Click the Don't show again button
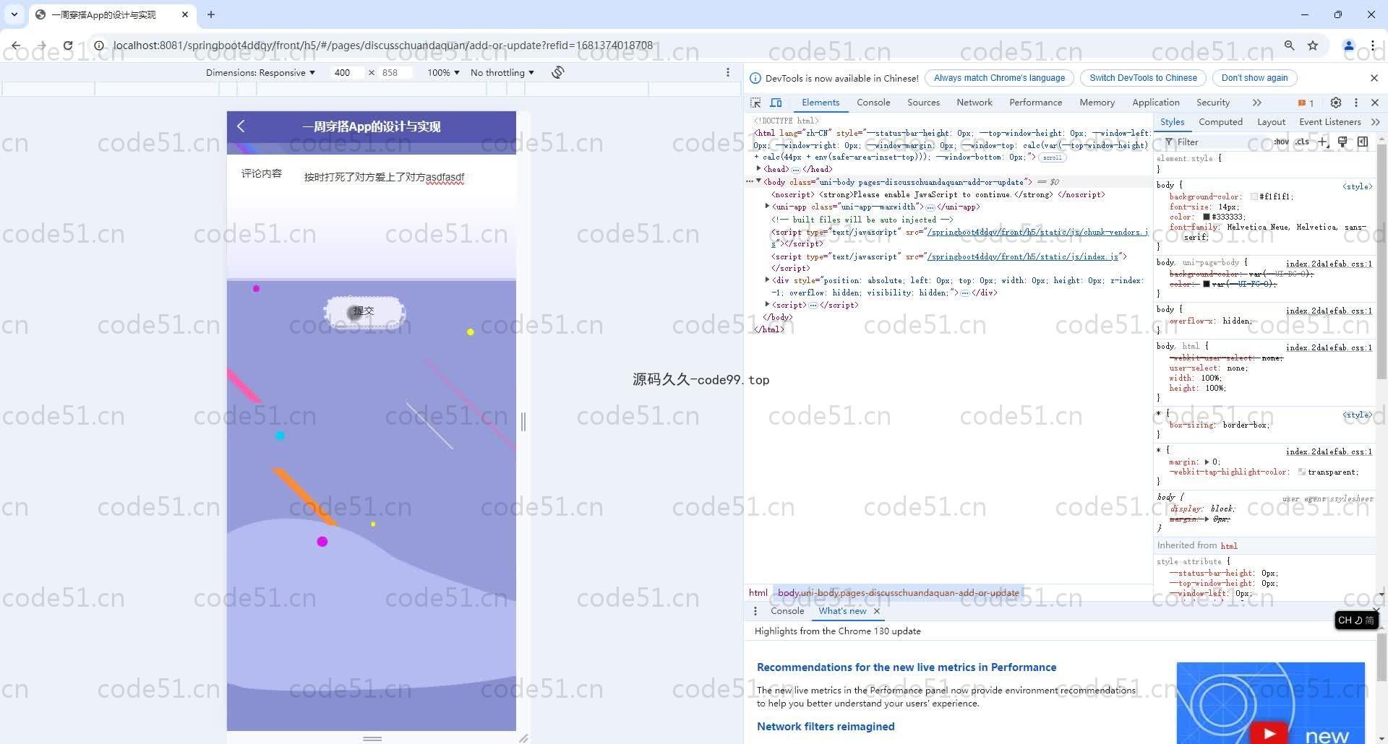The width and height of the screenshot is (1388, 744). pyautogui.click(x=1254, y=78)
